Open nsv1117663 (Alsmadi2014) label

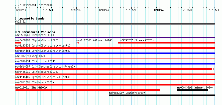point(94,40)
